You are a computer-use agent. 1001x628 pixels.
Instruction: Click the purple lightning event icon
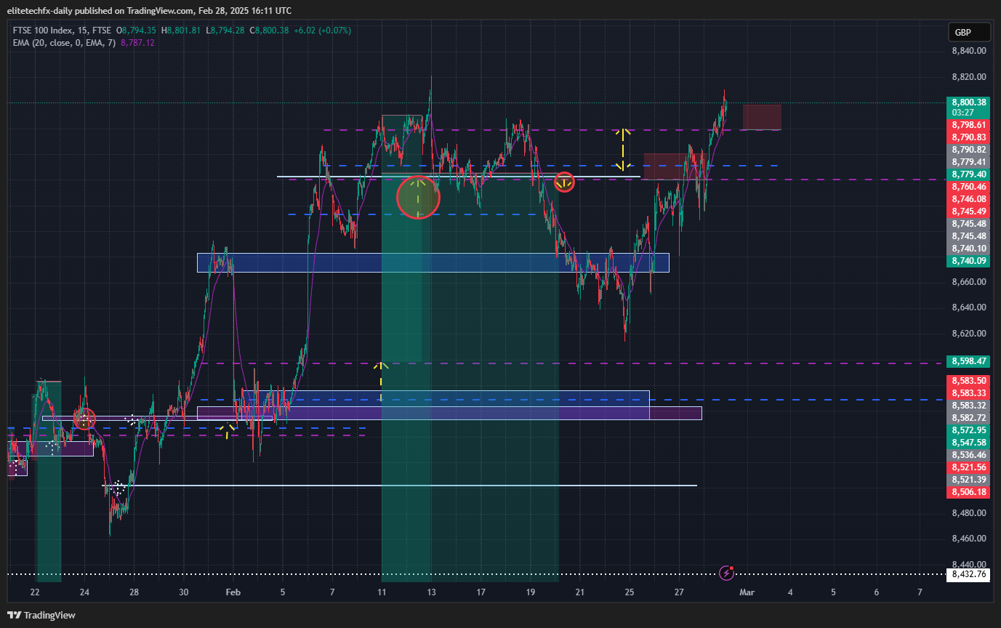pyautogui.click(x=726, y=573)
